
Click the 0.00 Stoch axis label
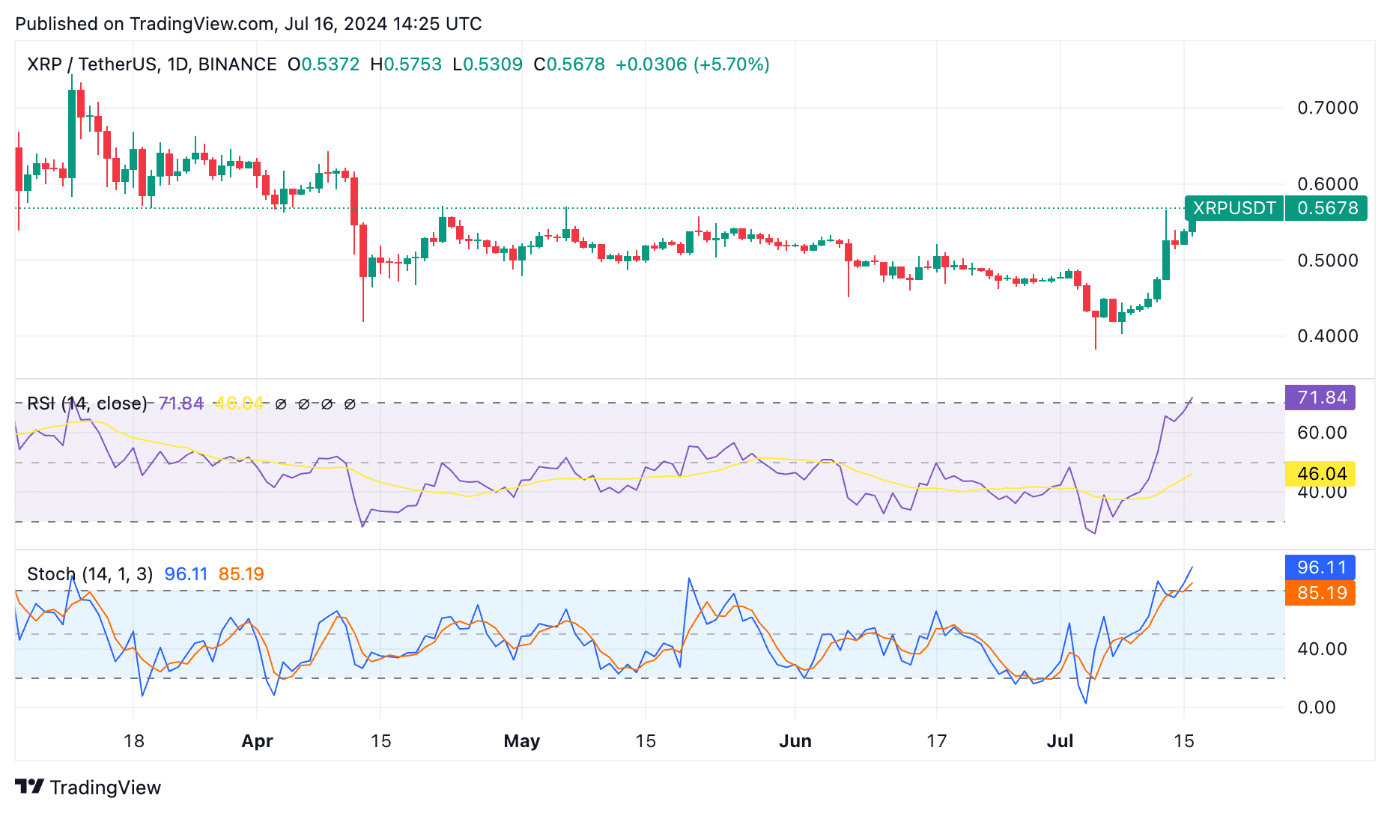coord(1316,707)
